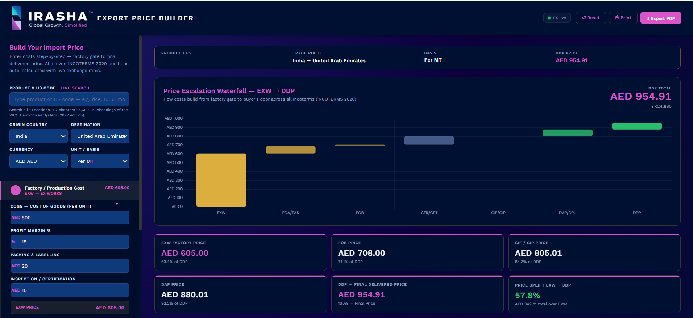Export the quote as PDF
The image size is (693, 318).
click(661, 18)
